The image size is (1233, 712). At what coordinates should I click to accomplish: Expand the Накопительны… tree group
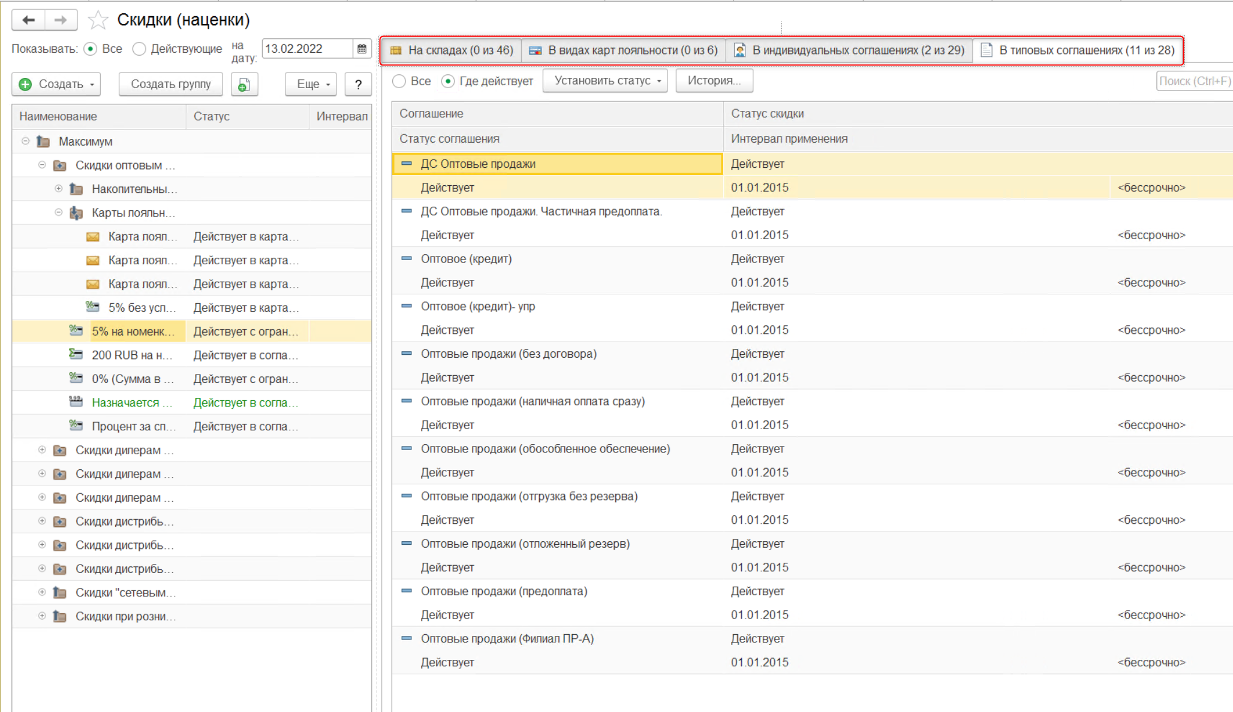click(58, 189)
